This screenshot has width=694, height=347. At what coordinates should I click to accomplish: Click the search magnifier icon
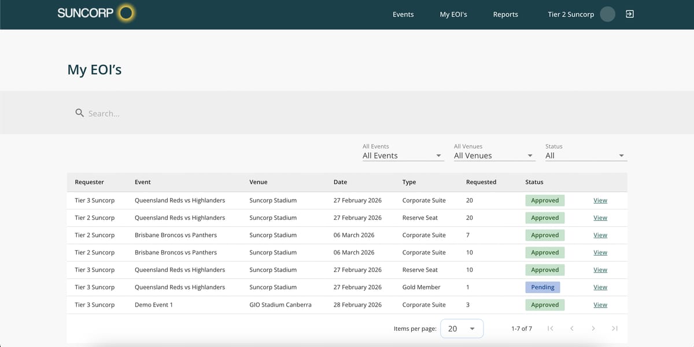point(80,113)
